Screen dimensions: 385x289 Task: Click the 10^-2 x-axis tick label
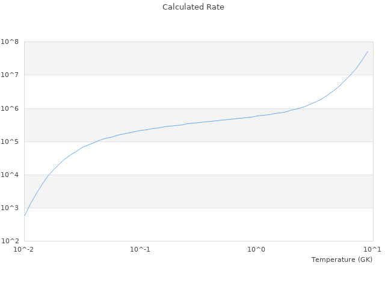pos(24,249)
